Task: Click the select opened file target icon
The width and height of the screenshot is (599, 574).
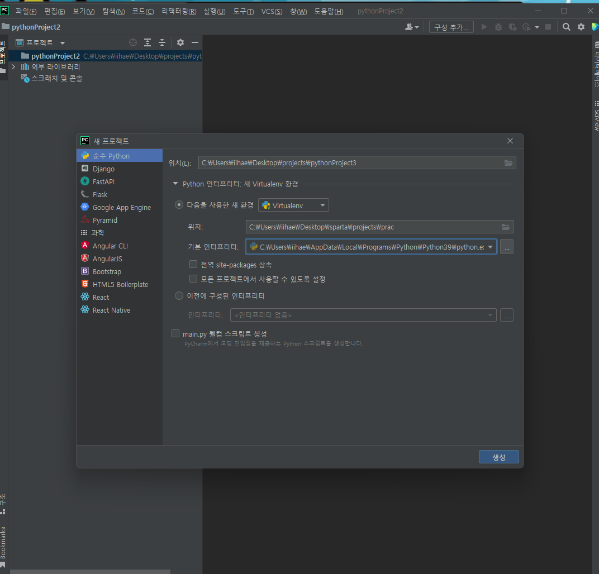Action: [x=133, y=42]
